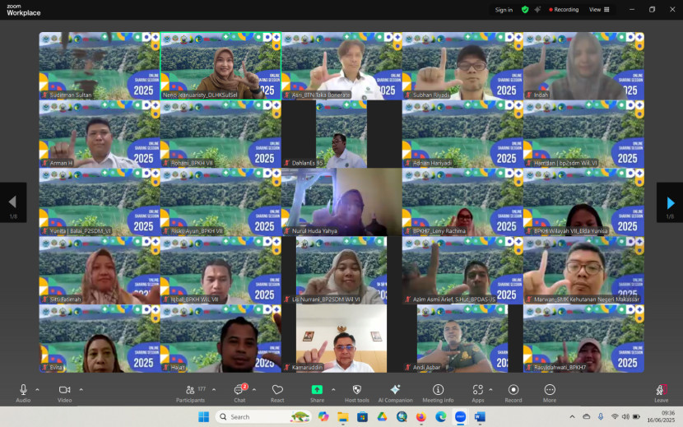Toggle meeting recording with Record button
Screen dimensions: 683x427
(x=513, y=392)
